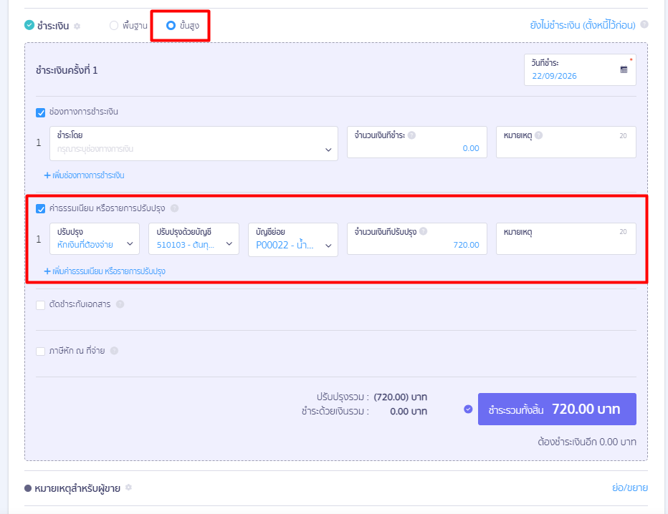Click the gear icon beside ชำระเงิน heading
This screenshot has height=514, width=668.
pos(77,26)
